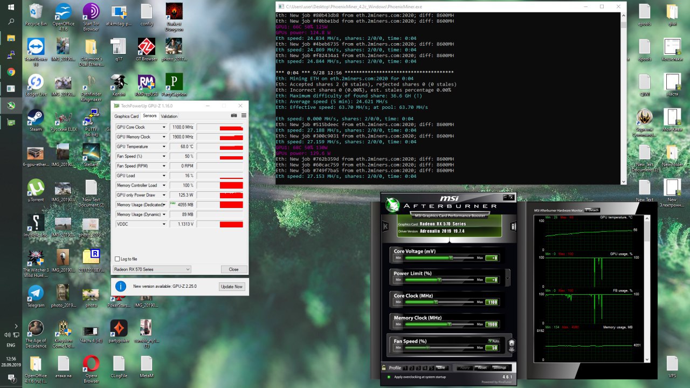The image size is (690, 388).
Task: Select the TeamViewer 14 desktop icon
Action: coord(36,52)
